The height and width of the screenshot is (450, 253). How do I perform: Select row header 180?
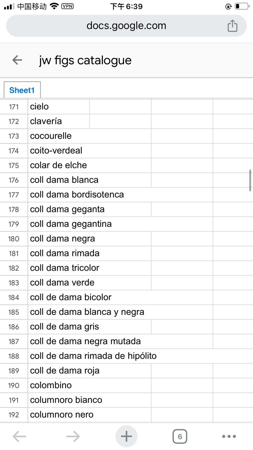(14, 239)
